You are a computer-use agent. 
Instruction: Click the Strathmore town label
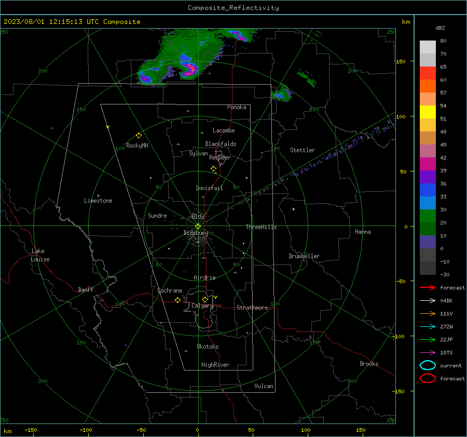pyautogui.click(x=252, y=308)
